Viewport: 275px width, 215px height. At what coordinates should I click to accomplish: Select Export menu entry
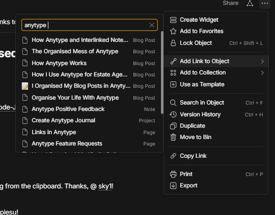tap(216, 185)
